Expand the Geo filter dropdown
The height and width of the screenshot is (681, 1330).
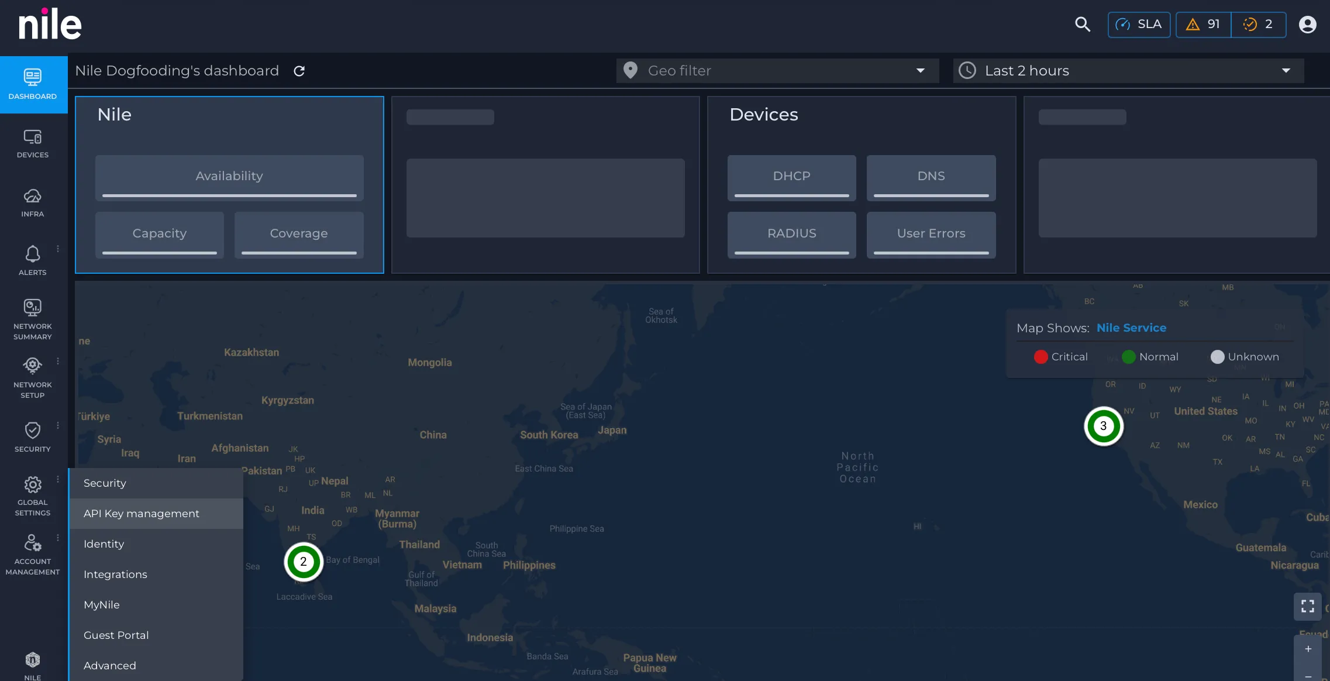tap(777, 71)
